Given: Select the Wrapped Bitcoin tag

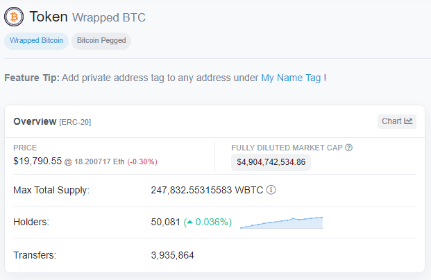Looking at the screenshot, I should click(37, 41).
